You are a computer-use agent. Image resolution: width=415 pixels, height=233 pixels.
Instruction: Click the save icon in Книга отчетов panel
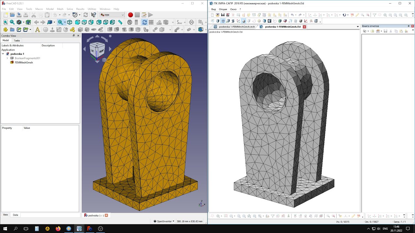[385, 31]
